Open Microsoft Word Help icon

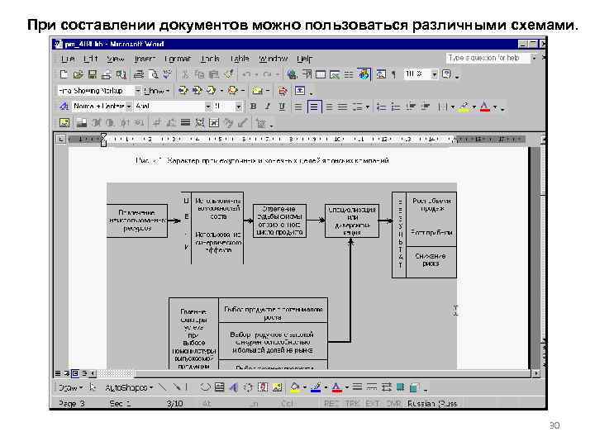pos(447,74)
